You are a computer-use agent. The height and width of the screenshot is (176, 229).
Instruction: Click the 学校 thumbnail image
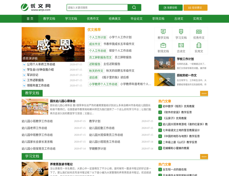point(165,63)
